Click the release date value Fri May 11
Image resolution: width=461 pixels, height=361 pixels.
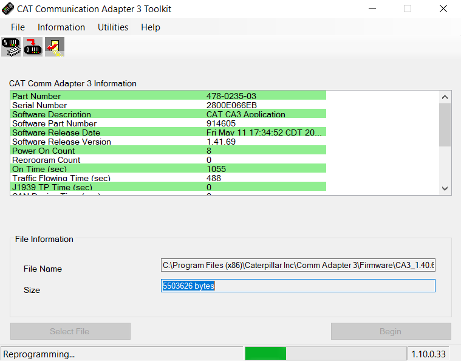264,132
